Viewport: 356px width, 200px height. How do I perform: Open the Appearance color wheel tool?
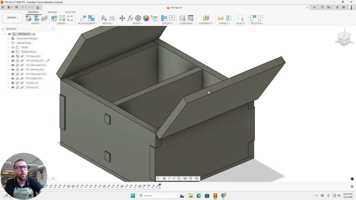click(146, 18)
